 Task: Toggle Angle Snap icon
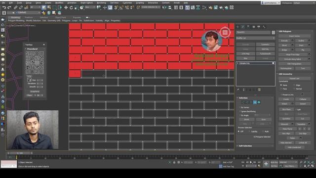pyautogui.click(x=121, y=8)
